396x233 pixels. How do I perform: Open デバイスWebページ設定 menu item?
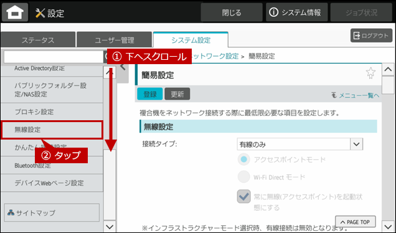click(x=52, y=183)
